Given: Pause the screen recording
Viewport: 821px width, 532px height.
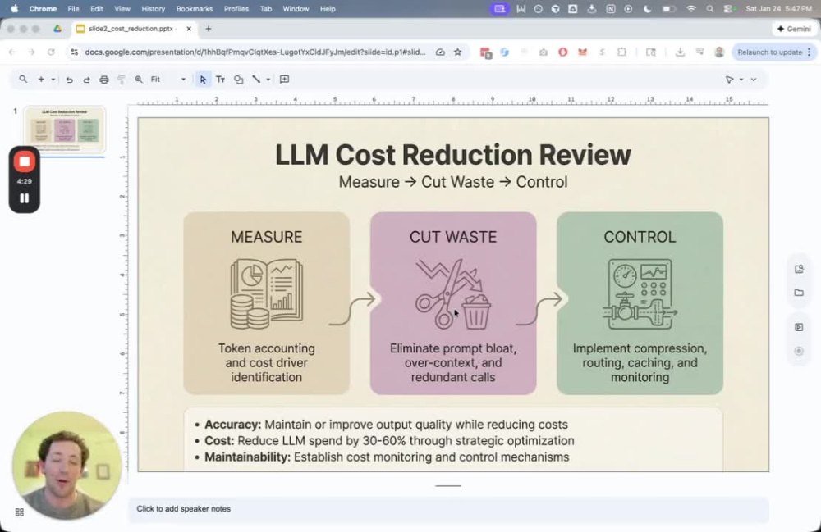Looking at the screenshot, I should pos(24,198).
